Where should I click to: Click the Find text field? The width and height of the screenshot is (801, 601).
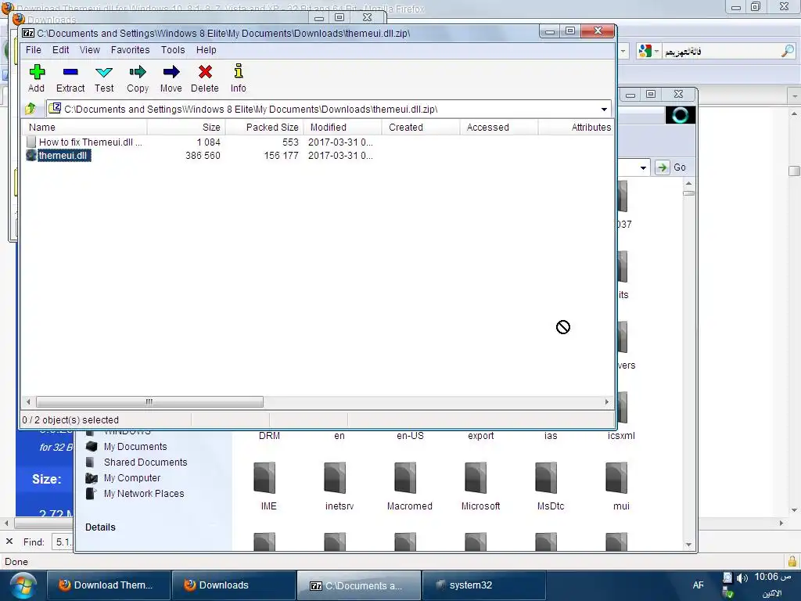click(63, 542)
